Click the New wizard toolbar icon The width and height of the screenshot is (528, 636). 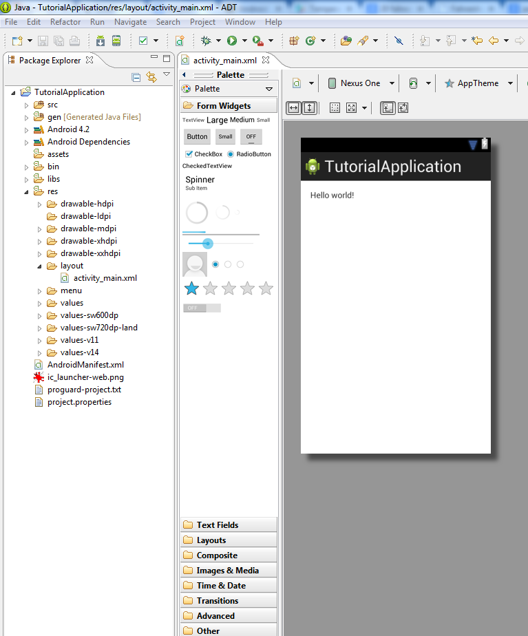17,41
